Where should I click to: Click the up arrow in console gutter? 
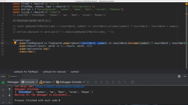(x=9, y=89)
